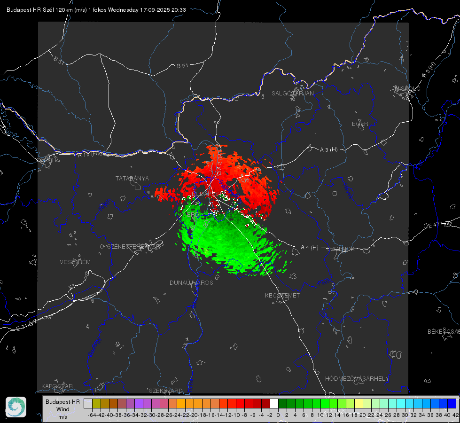Click the HÓDMEZŐVÁSÁRHELY city label
The image size is (460, 423).
coord(357,379)
